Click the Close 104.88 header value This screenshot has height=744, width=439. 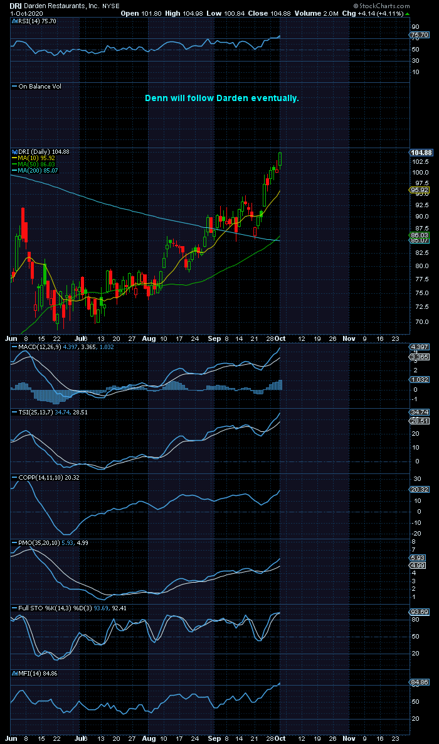(x=270, y=13)
